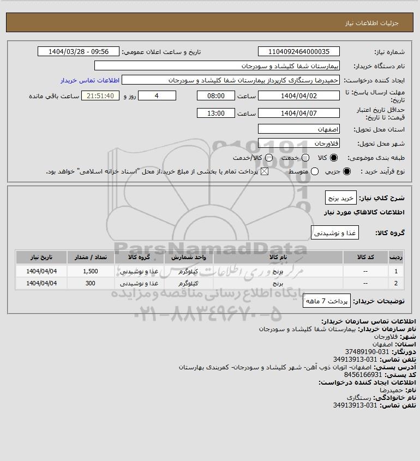Image resolution: width=420 pixels, height=461 pixels.
Task: Click the گروه کالا column header
Action: coord(139,258)
